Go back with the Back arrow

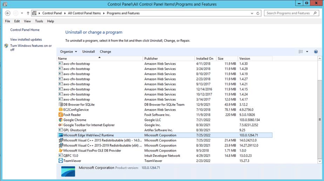8,13
